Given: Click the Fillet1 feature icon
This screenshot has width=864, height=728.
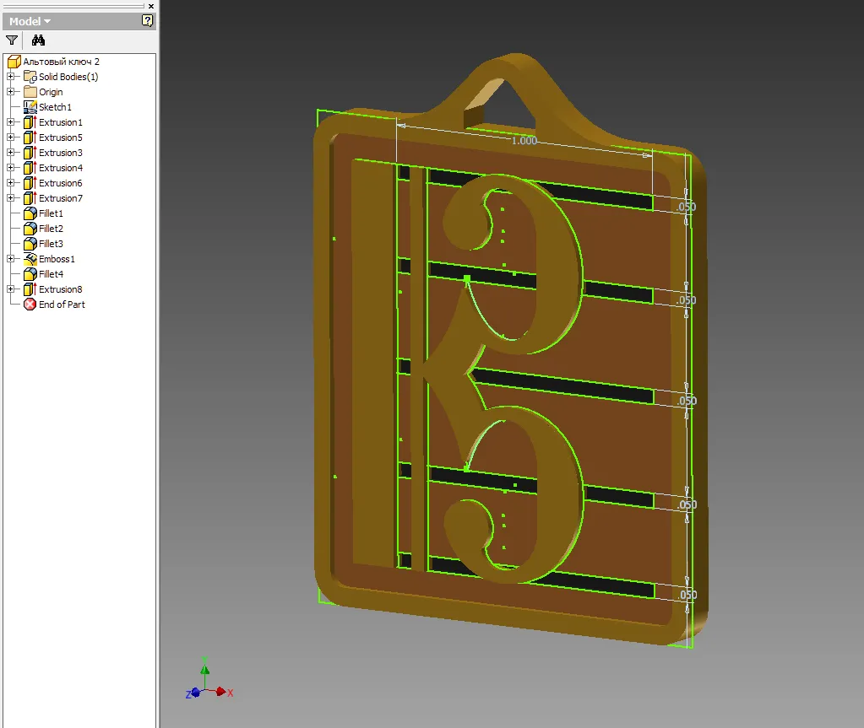Looking at the screenshot, I should click(x=30, y=213).
